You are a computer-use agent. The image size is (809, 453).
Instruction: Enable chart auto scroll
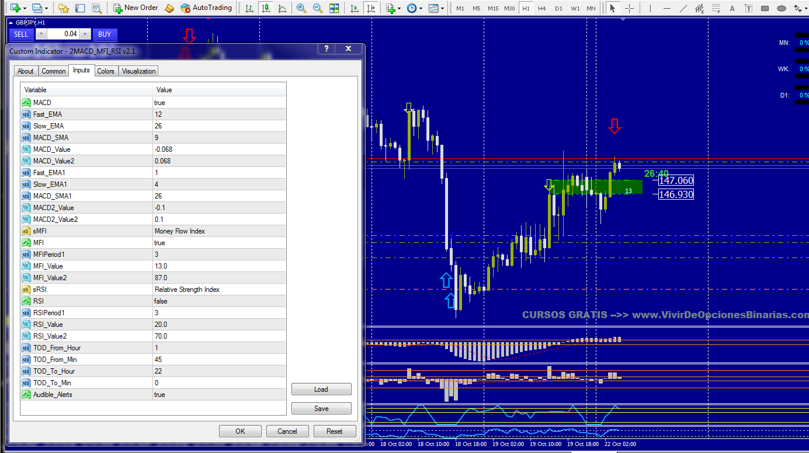click(355, 8)
